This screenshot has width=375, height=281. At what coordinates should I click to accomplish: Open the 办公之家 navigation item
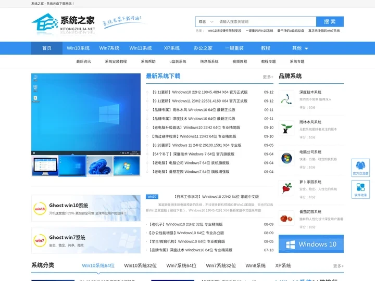coord(203,48)
